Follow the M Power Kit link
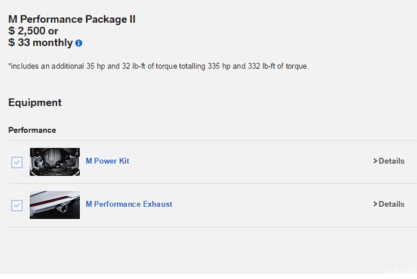417x279 pixels. [x=107, y=161]
